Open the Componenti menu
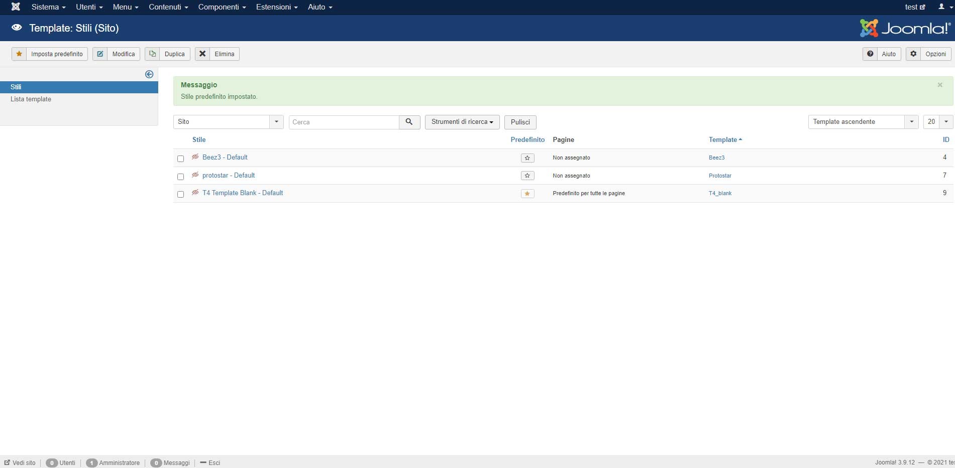 pyautogui.click(x=222, y=7)
